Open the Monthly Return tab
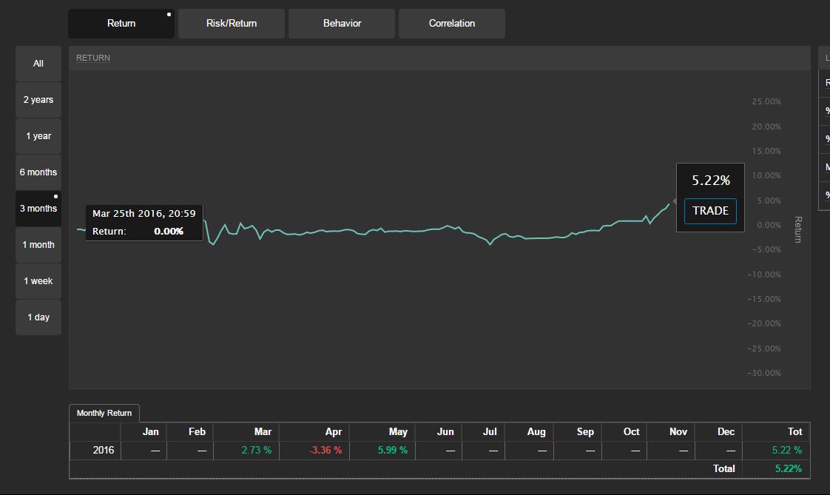The image size is (830, 495). pos(104,413)
